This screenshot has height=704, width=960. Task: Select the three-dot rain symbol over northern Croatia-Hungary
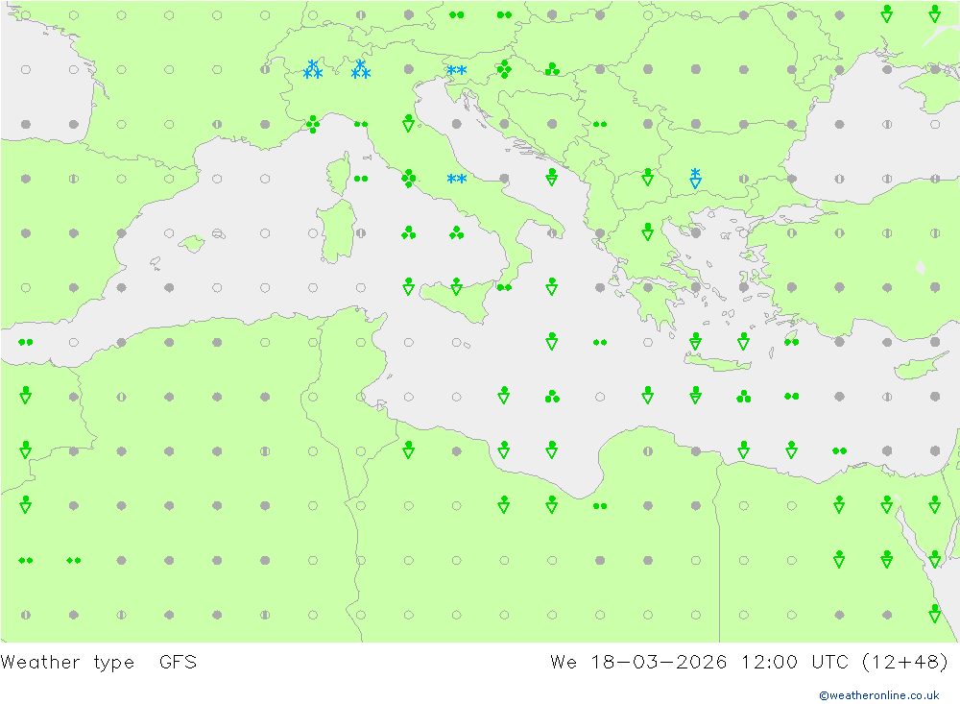coord(552,68)
